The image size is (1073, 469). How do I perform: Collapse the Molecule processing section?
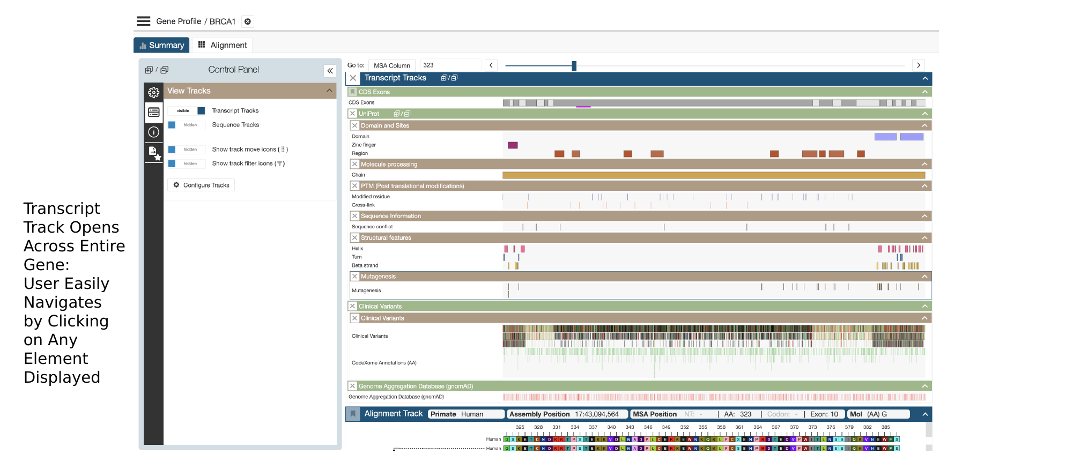tap(924, 164)
